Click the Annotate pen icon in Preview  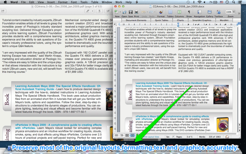pyautogui.click(x=88, y=11)
